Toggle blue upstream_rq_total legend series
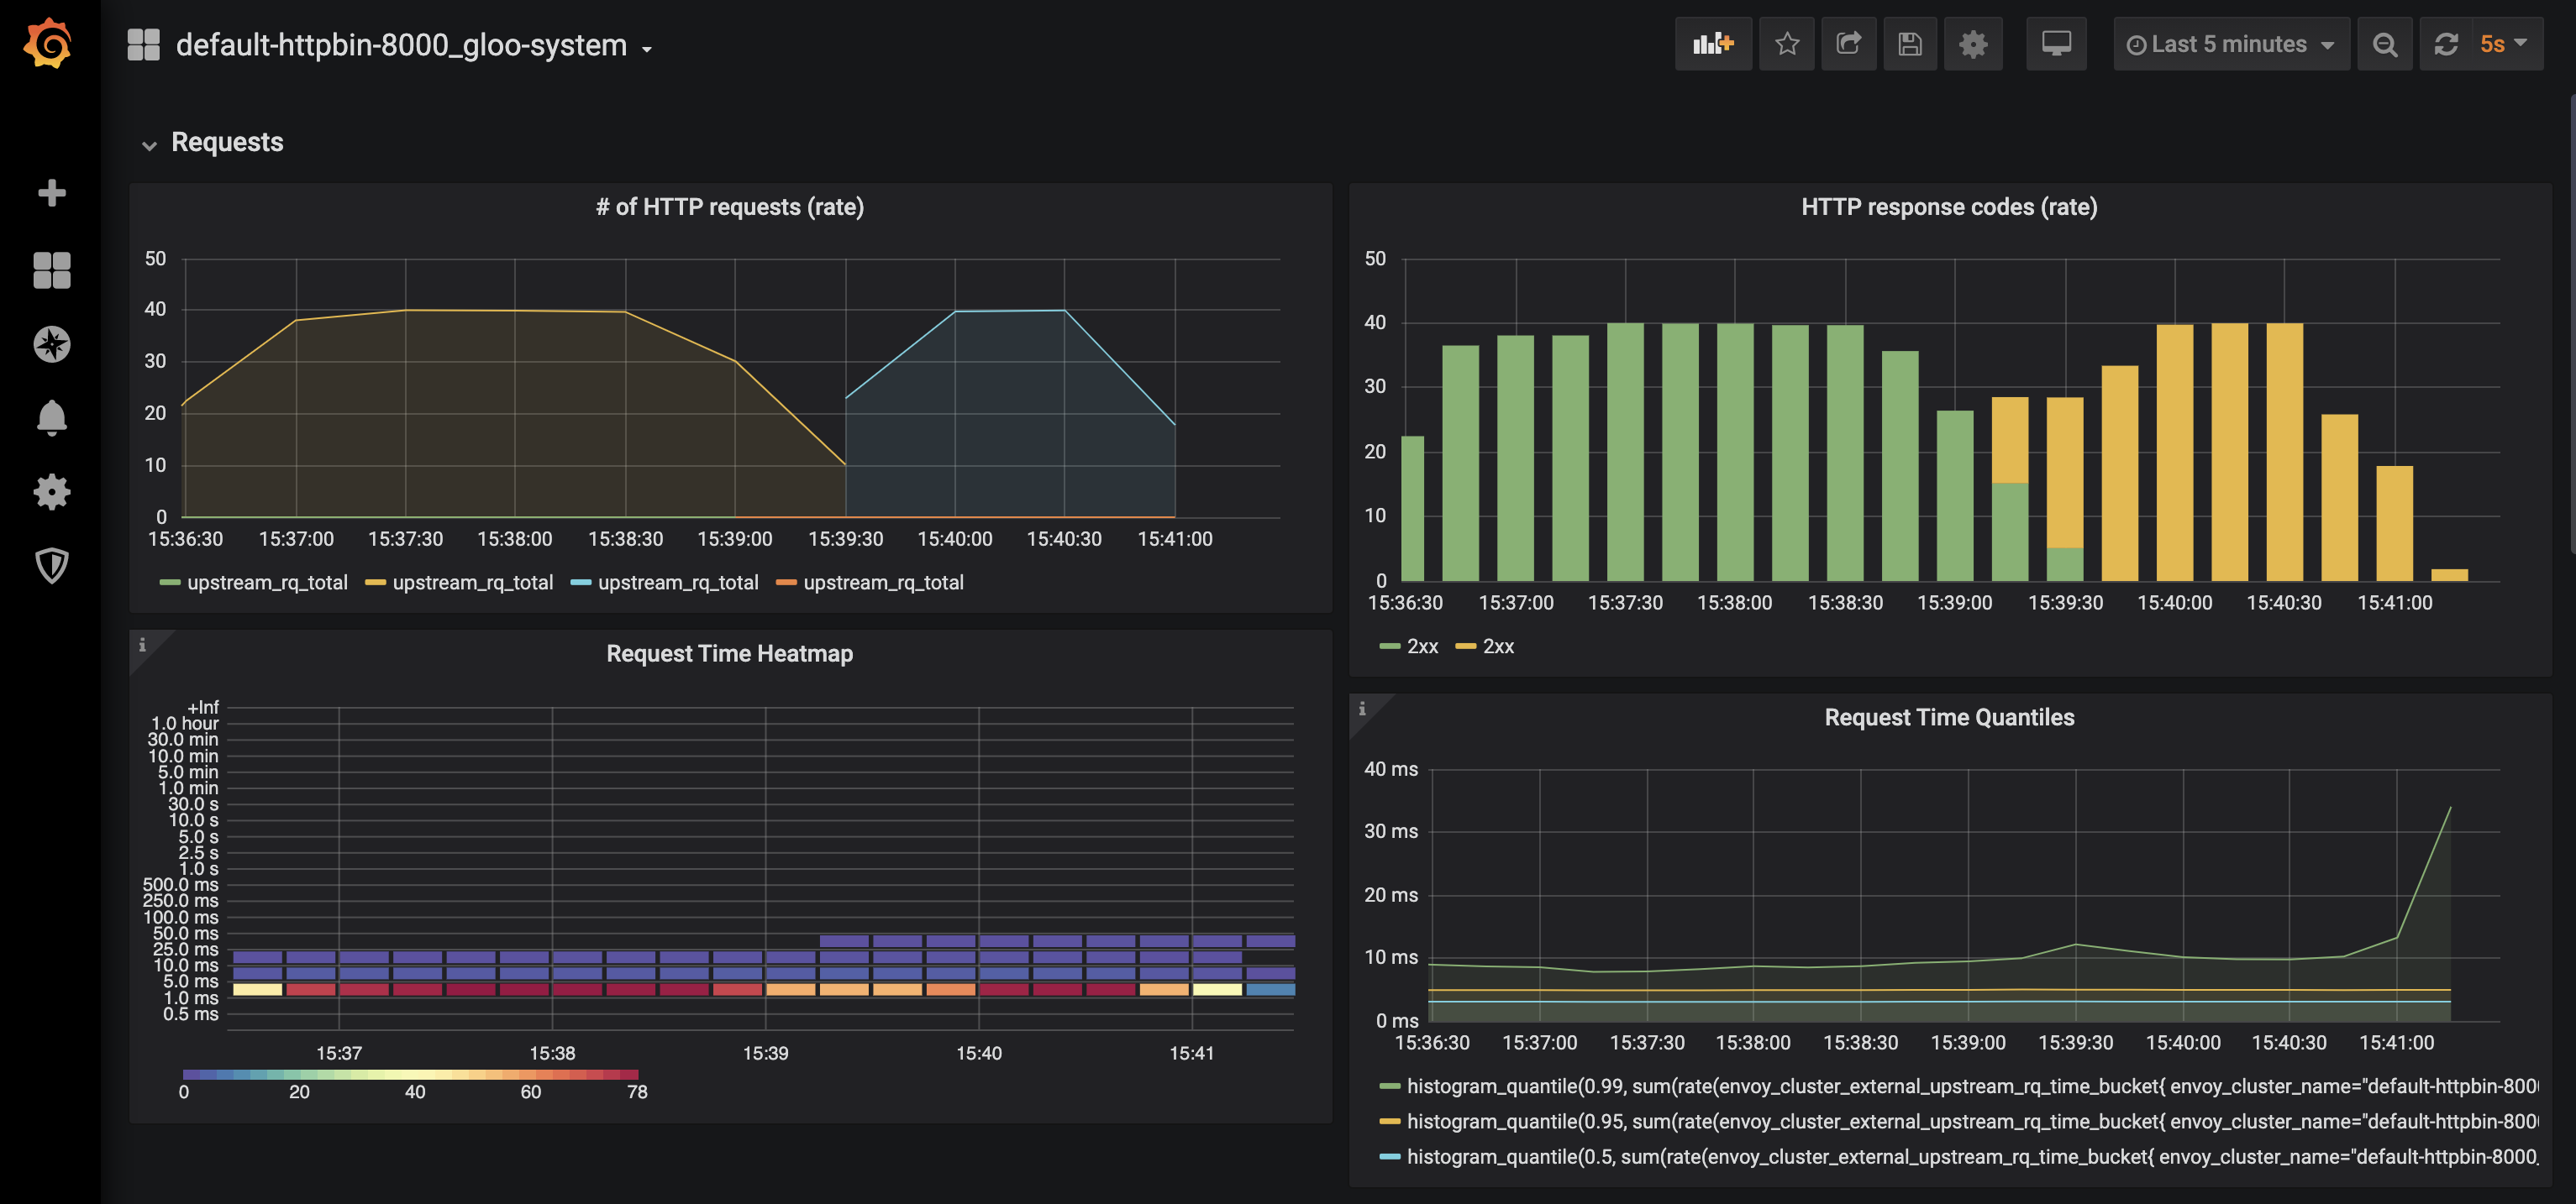2576x1204 pixels. click(x=678, y=583)
